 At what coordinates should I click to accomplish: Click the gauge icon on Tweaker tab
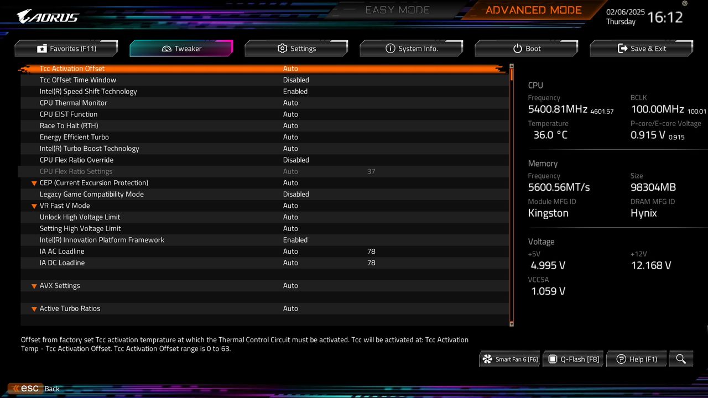tap(166, 49)
